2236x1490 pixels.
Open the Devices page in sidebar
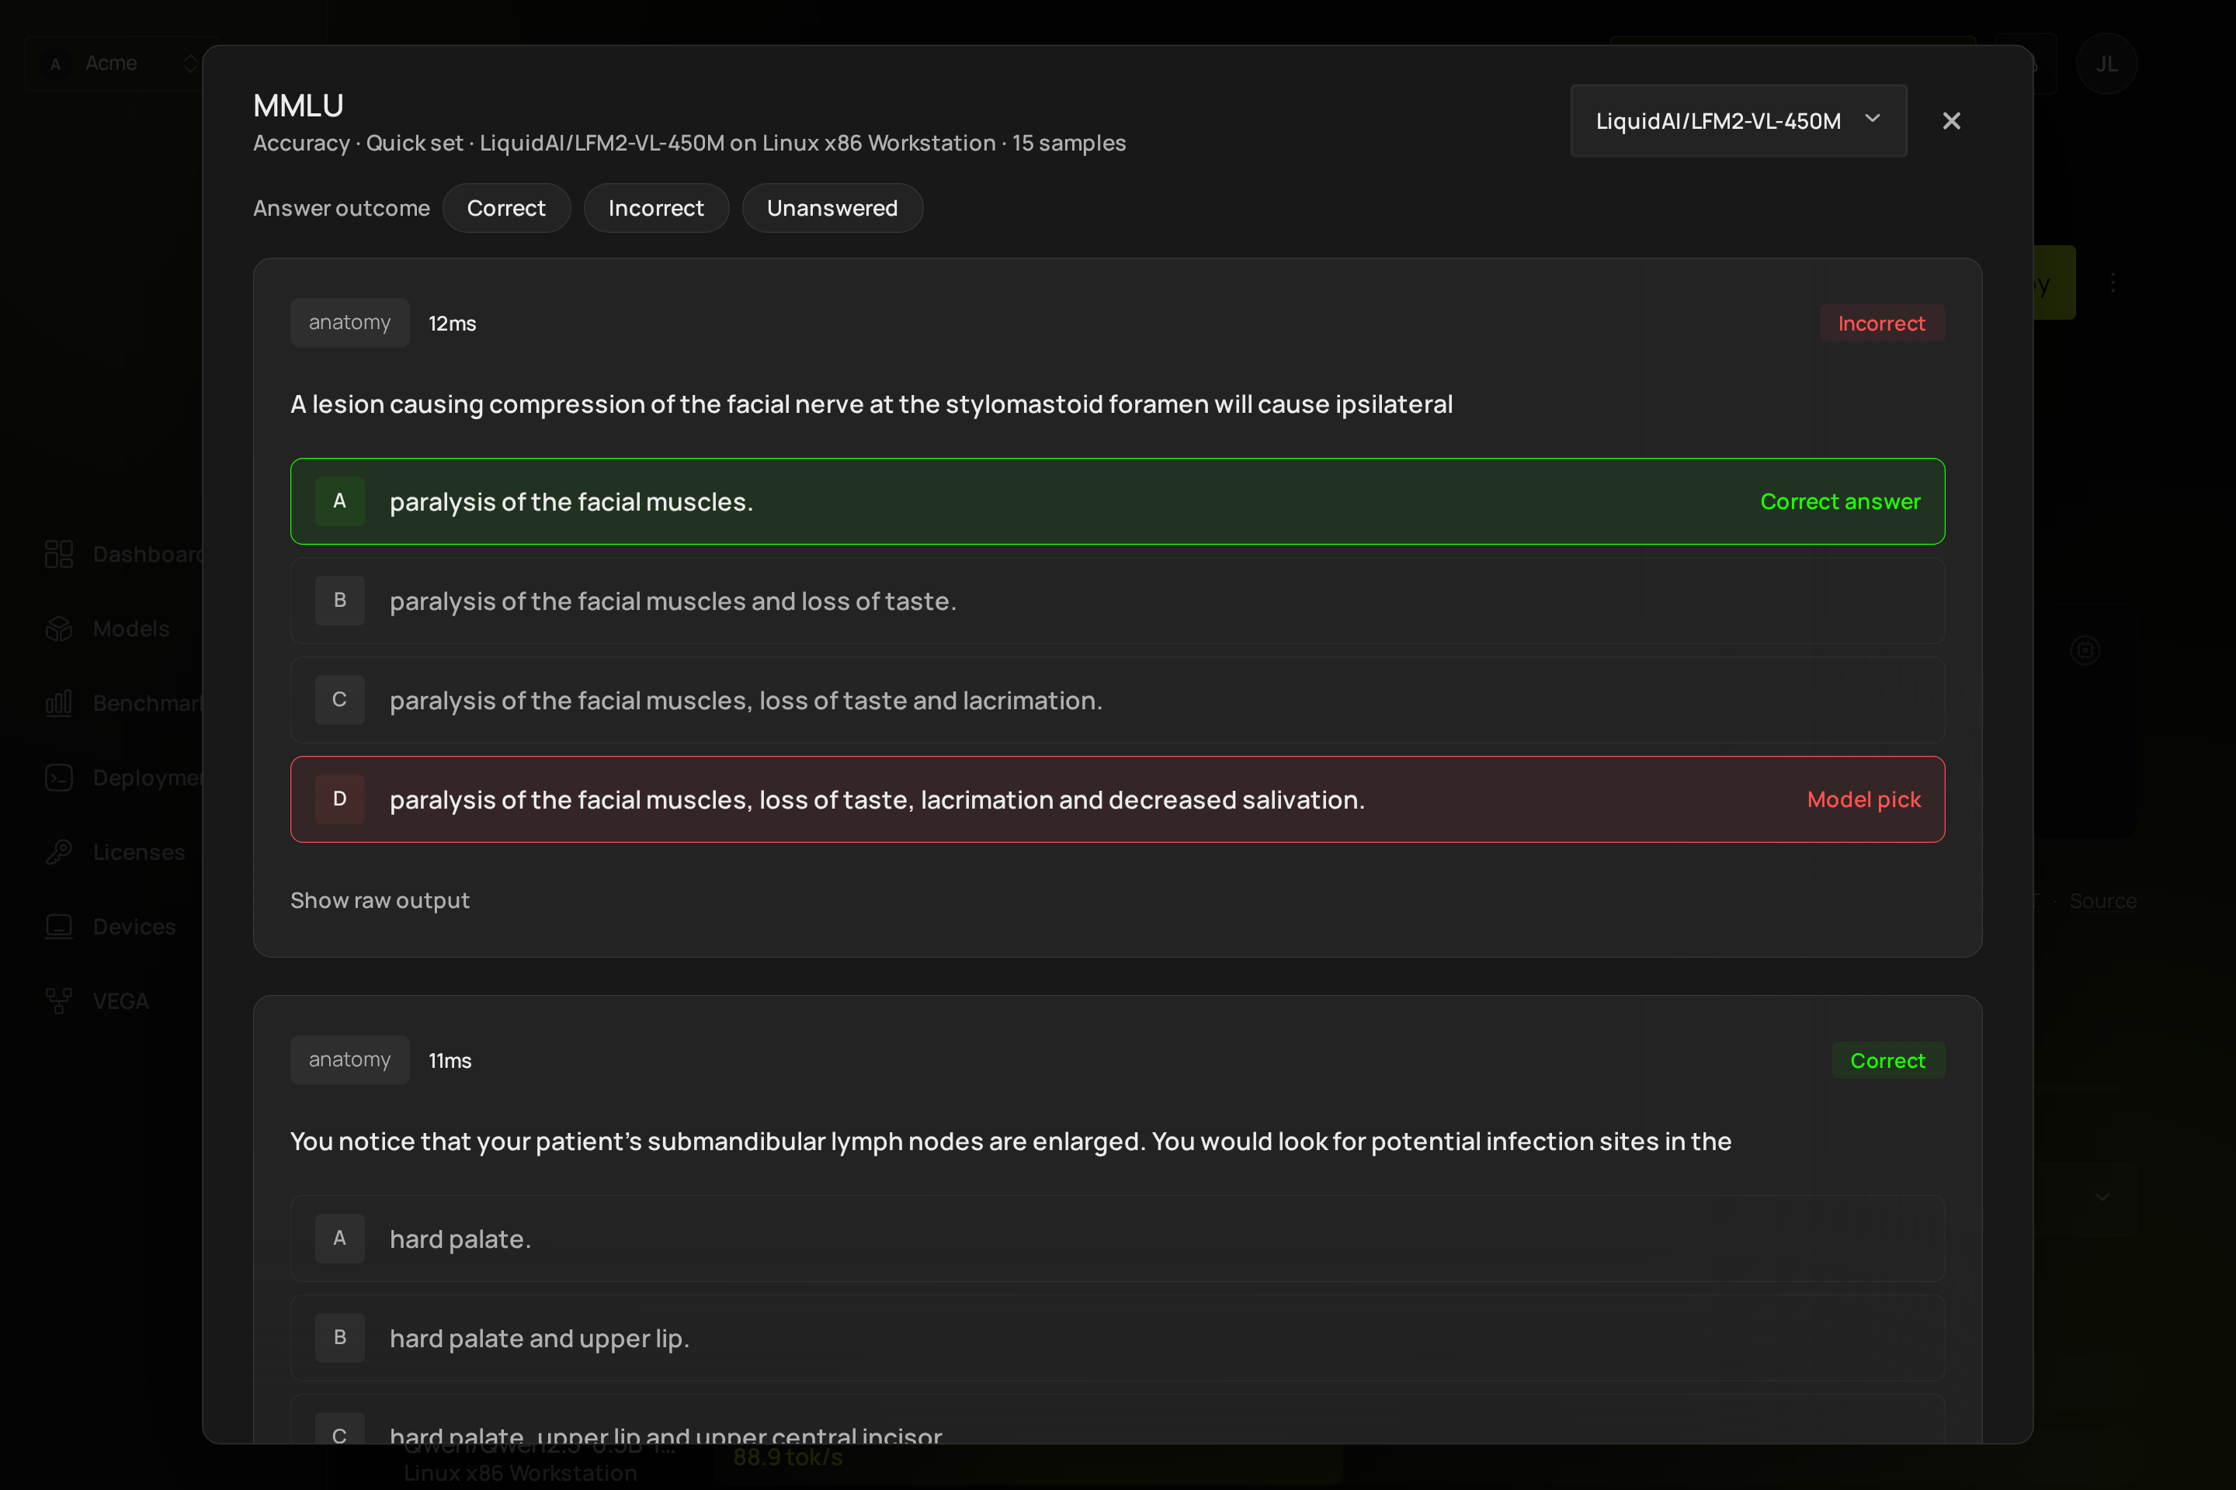tap(134, 927)
